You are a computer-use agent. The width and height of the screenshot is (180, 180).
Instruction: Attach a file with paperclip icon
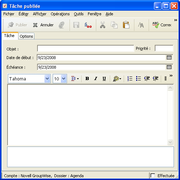tap(62, 25)
